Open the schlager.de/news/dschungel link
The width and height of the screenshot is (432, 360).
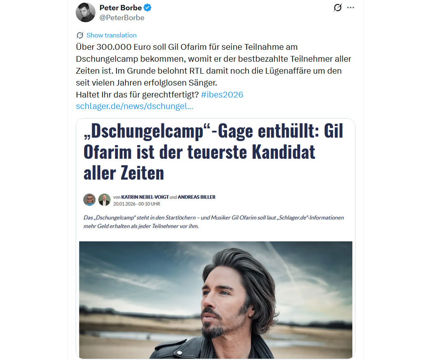click(x=135, y=106)
